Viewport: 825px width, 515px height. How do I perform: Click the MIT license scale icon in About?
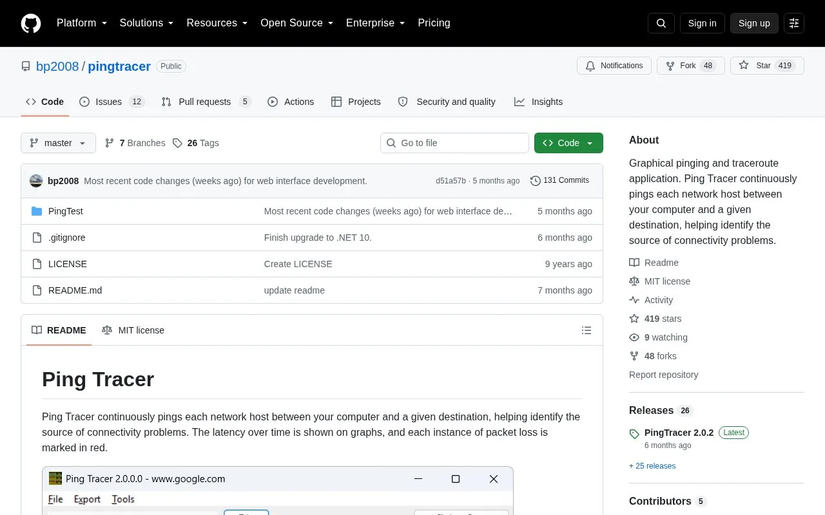pyautogui.click(x=634, y=281)
